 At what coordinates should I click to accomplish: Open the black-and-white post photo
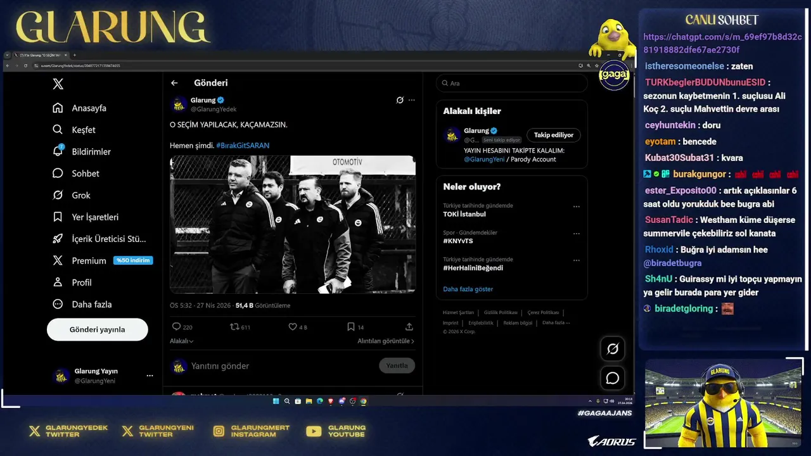tap(293, 224)
